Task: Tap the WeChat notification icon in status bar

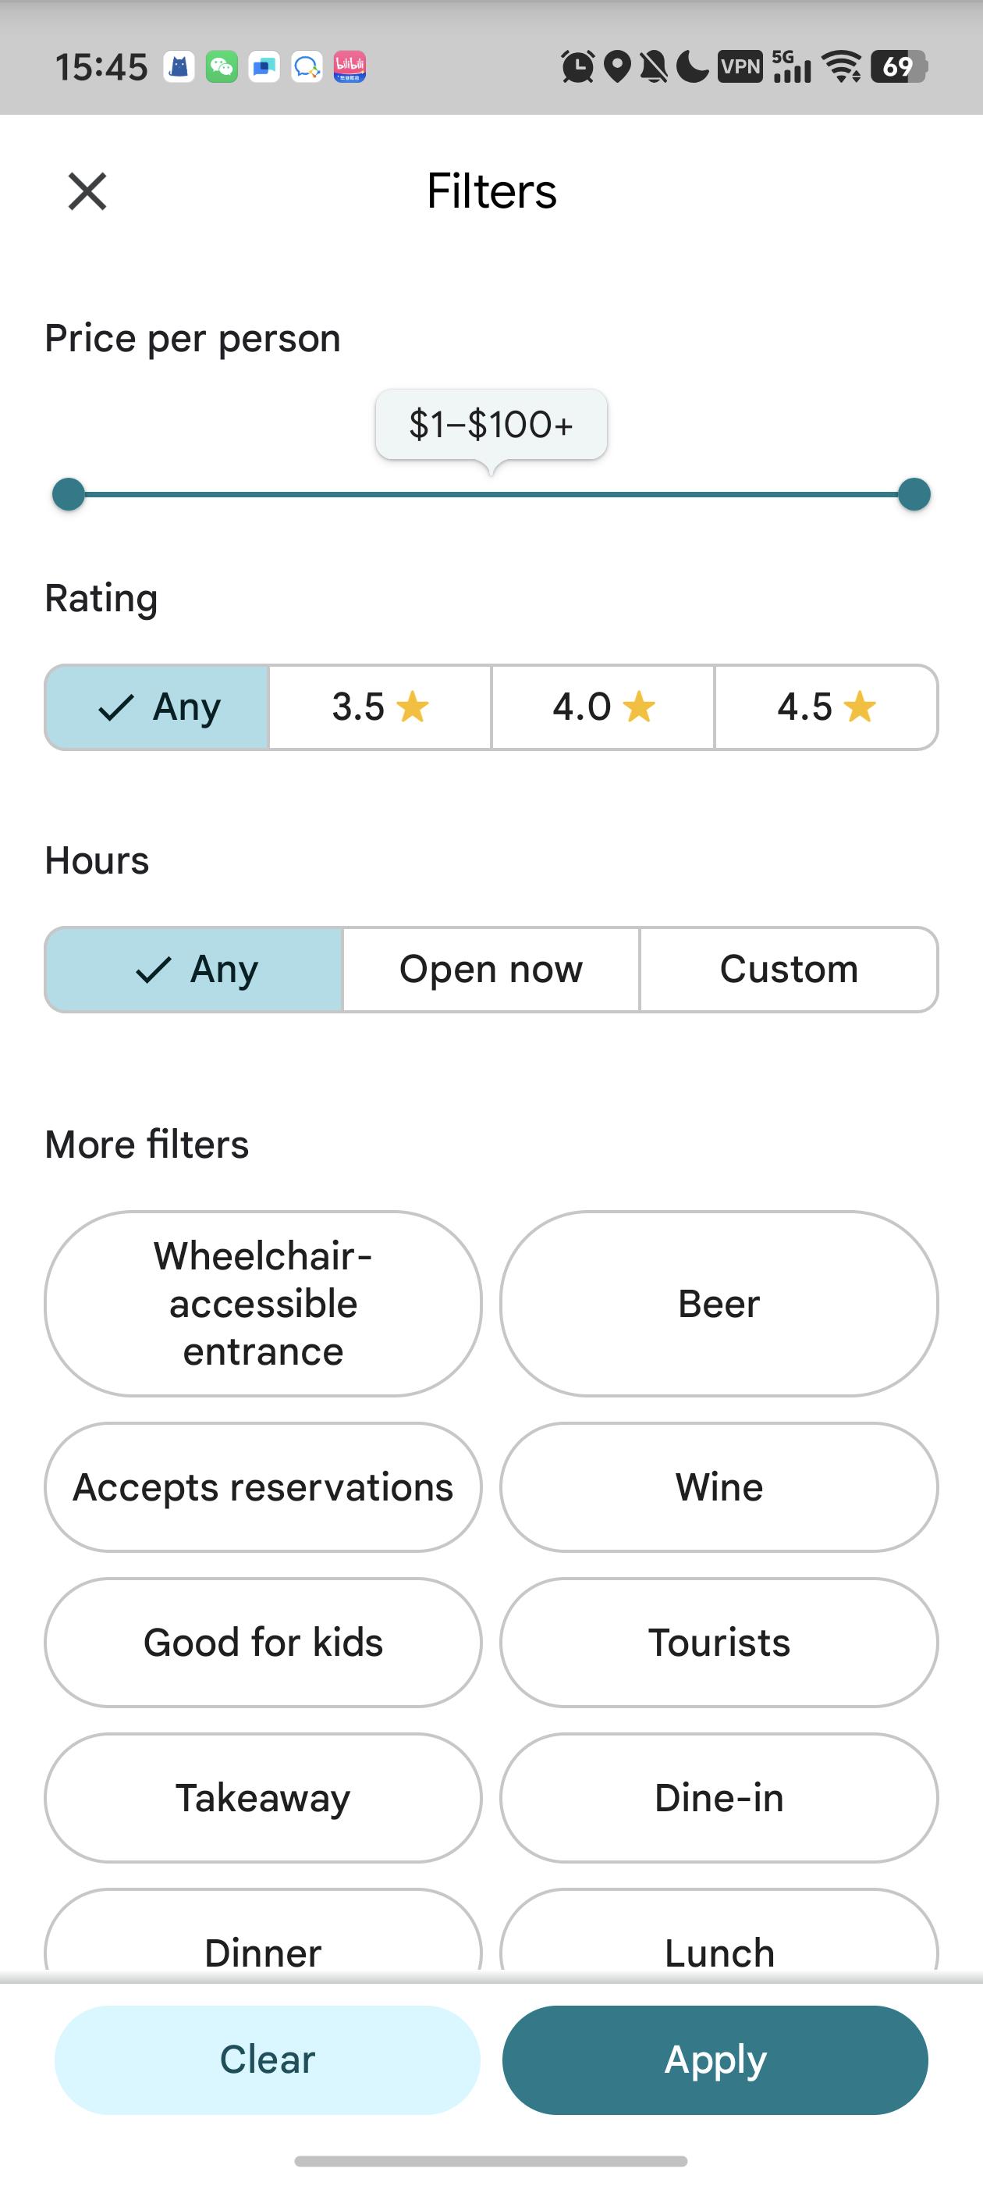Action: tap(222, 66)
